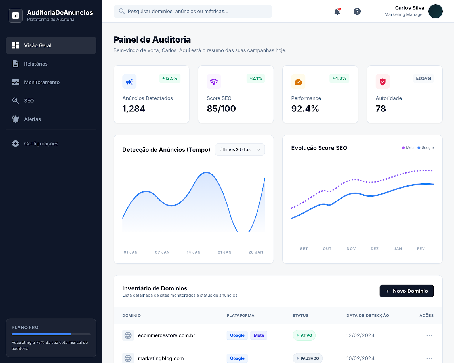Viewport: 454px width, 363px height.
Task: Select the Monitoramento icon in the sidebar
Action: click(16, 82)
